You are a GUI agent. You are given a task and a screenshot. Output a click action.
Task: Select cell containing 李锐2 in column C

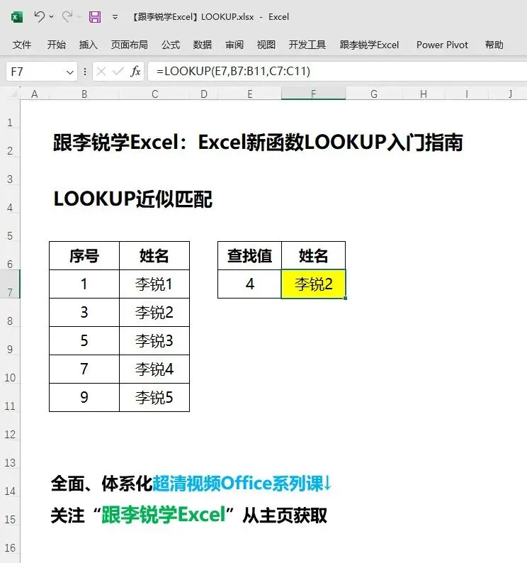154,313
